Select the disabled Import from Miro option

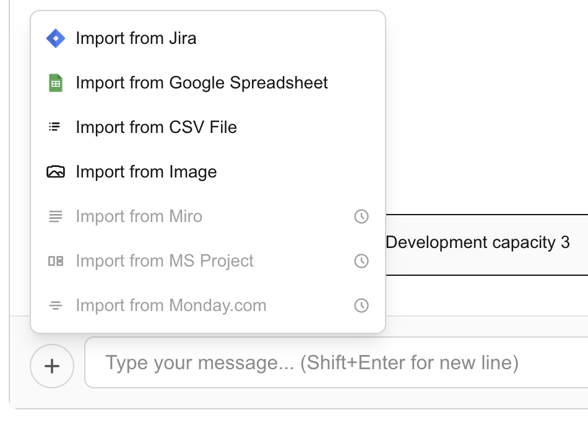click(x=139, y=216)
